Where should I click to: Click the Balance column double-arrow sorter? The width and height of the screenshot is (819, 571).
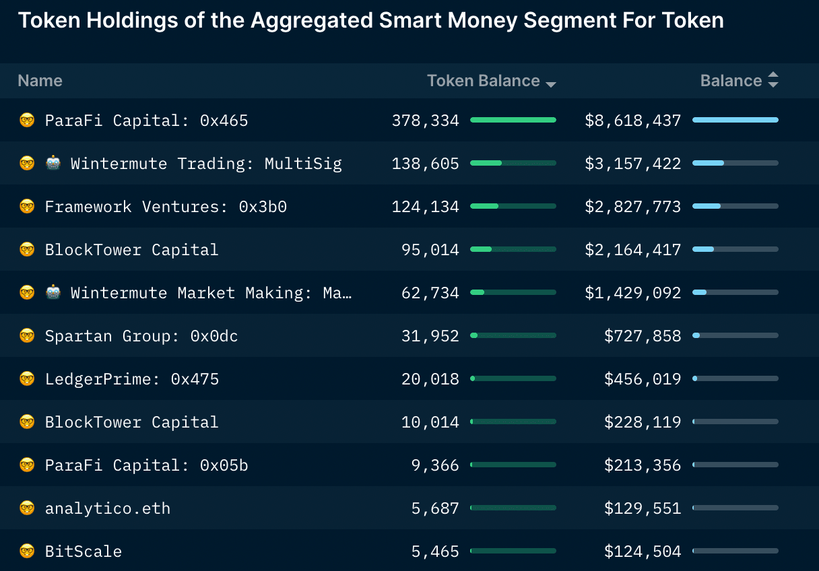point(773,80)
